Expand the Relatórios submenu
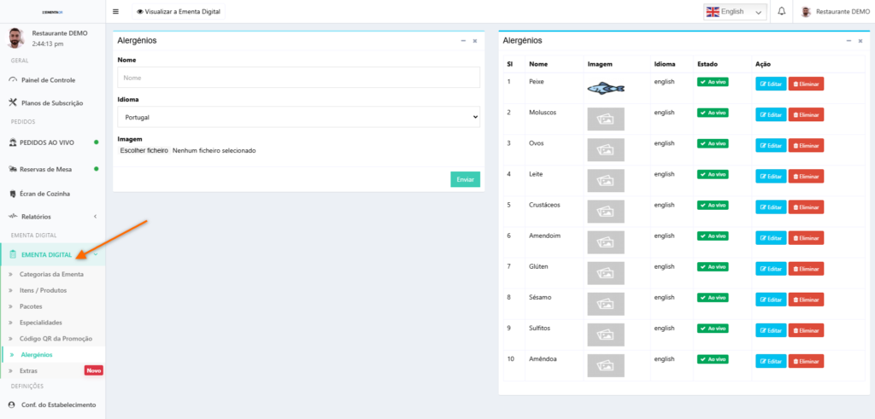 95,217
